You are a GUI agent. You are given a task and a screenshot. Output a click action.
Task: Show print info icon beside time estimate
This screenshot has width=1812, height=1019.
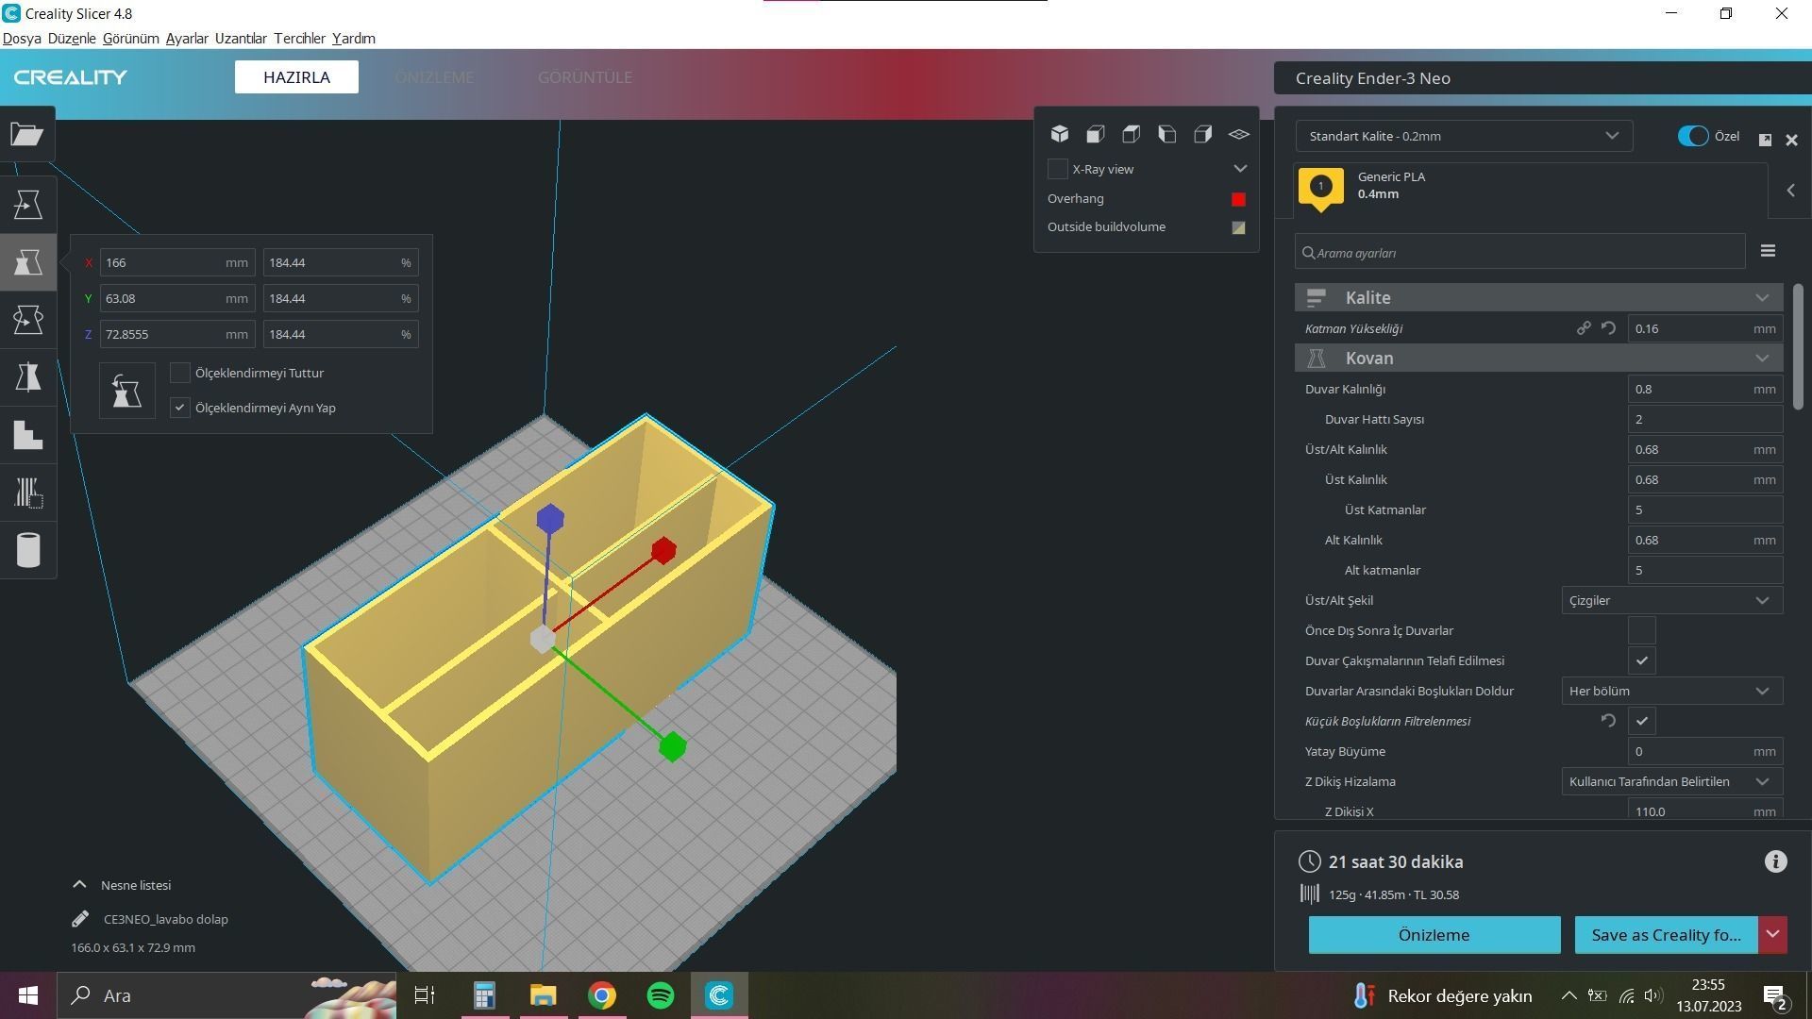[x=1775, y=861]
